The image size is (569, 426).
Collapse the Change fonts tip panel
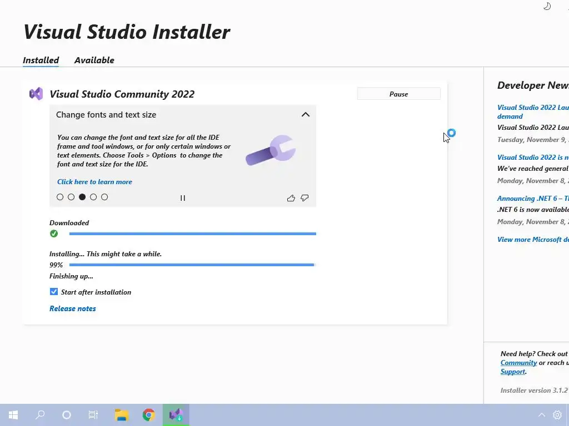[x=306, y=114]
